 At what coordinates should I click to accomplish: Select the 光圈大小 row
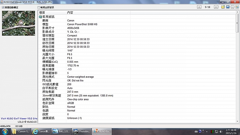137,54
